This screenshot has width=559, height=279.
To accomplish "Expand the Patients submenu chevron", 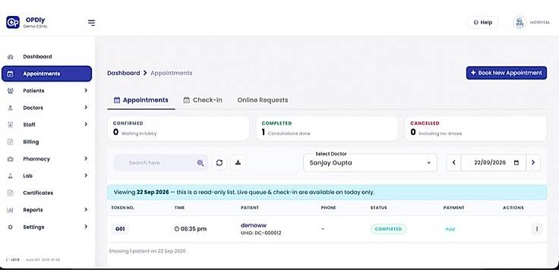I will coord(86,90).
